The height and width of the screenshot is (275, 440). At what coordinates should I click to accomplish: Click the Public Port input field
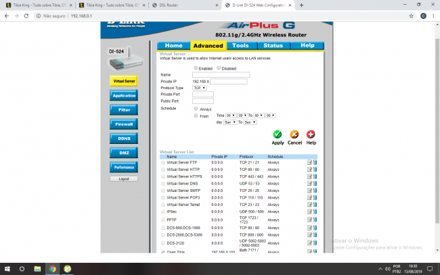(x=203, y=101)
